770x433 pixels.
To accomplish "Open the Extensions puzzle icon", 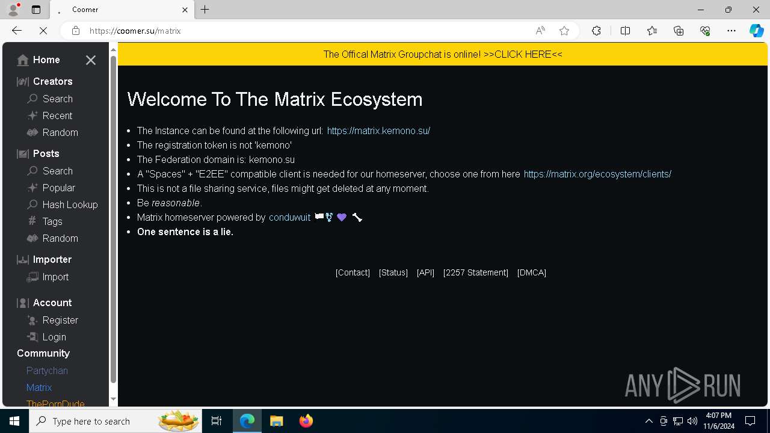I will (x=596, y=31).
